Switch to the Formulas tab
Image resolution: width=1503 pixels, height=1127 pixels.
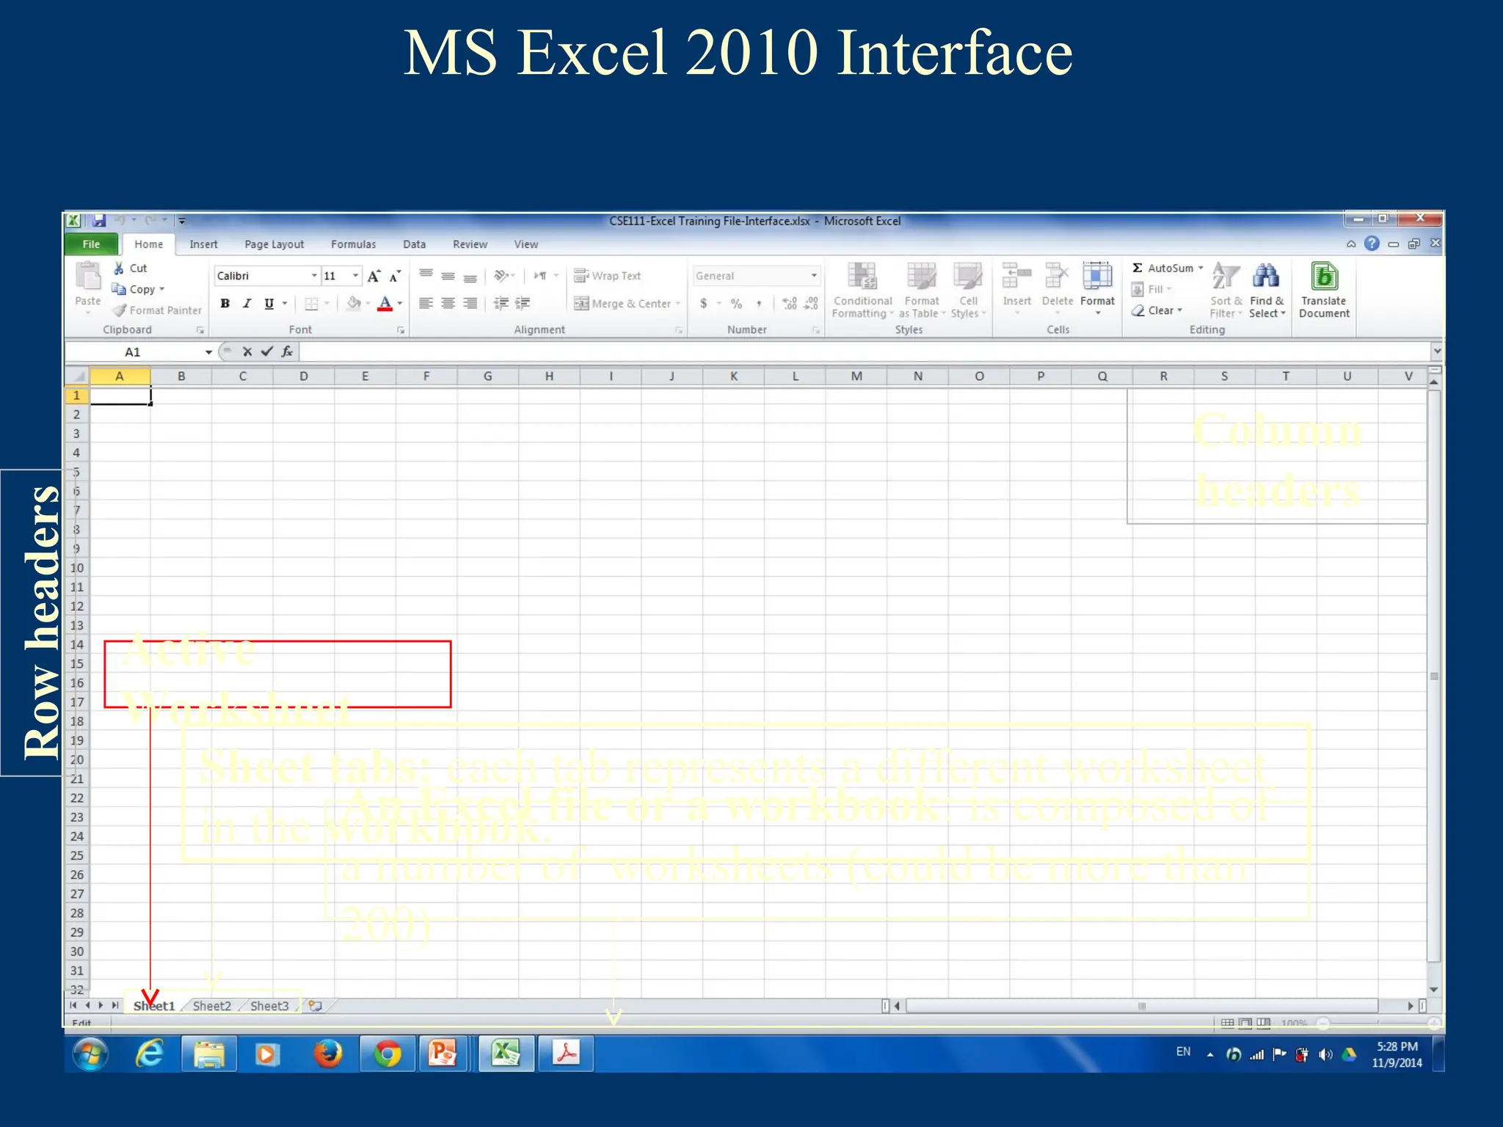click(353, 244)
